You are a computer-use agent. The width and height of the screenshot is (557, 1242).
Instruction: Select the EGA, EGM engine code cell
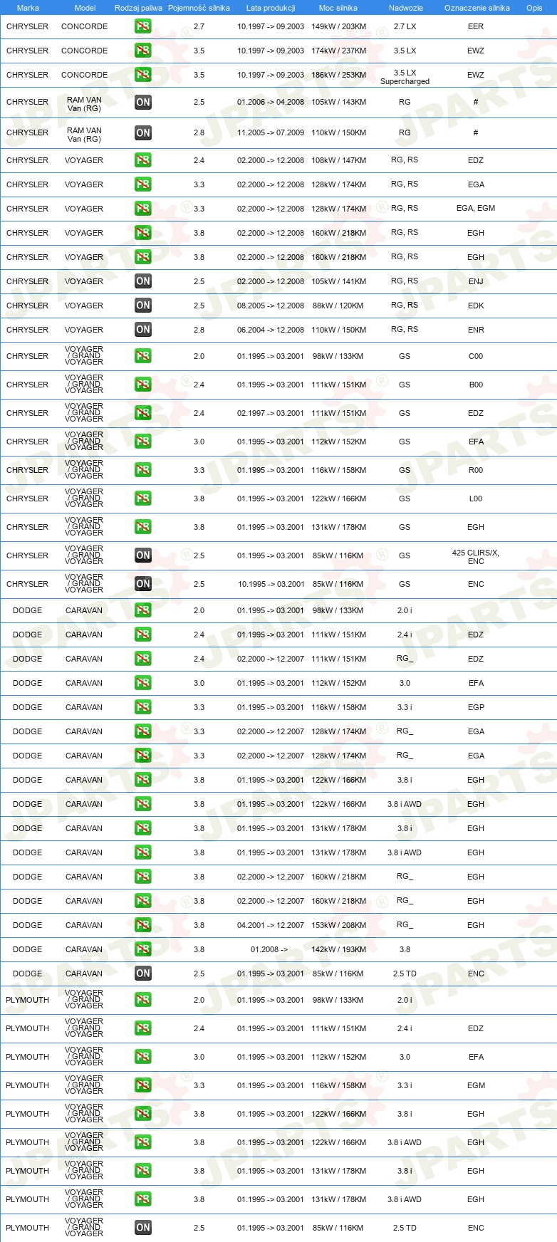click(x=476, y=208)
